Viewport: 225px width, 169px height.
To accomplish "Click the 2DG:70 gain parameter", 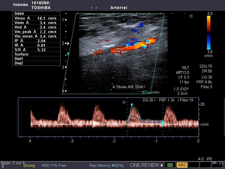I will tap(206, 66).
